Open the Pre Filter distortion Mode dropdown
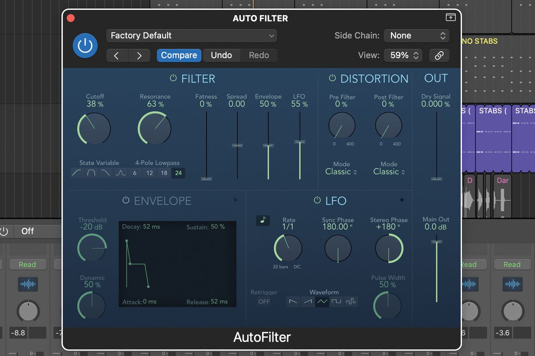 pyautogui.click(x=341, y=172)
